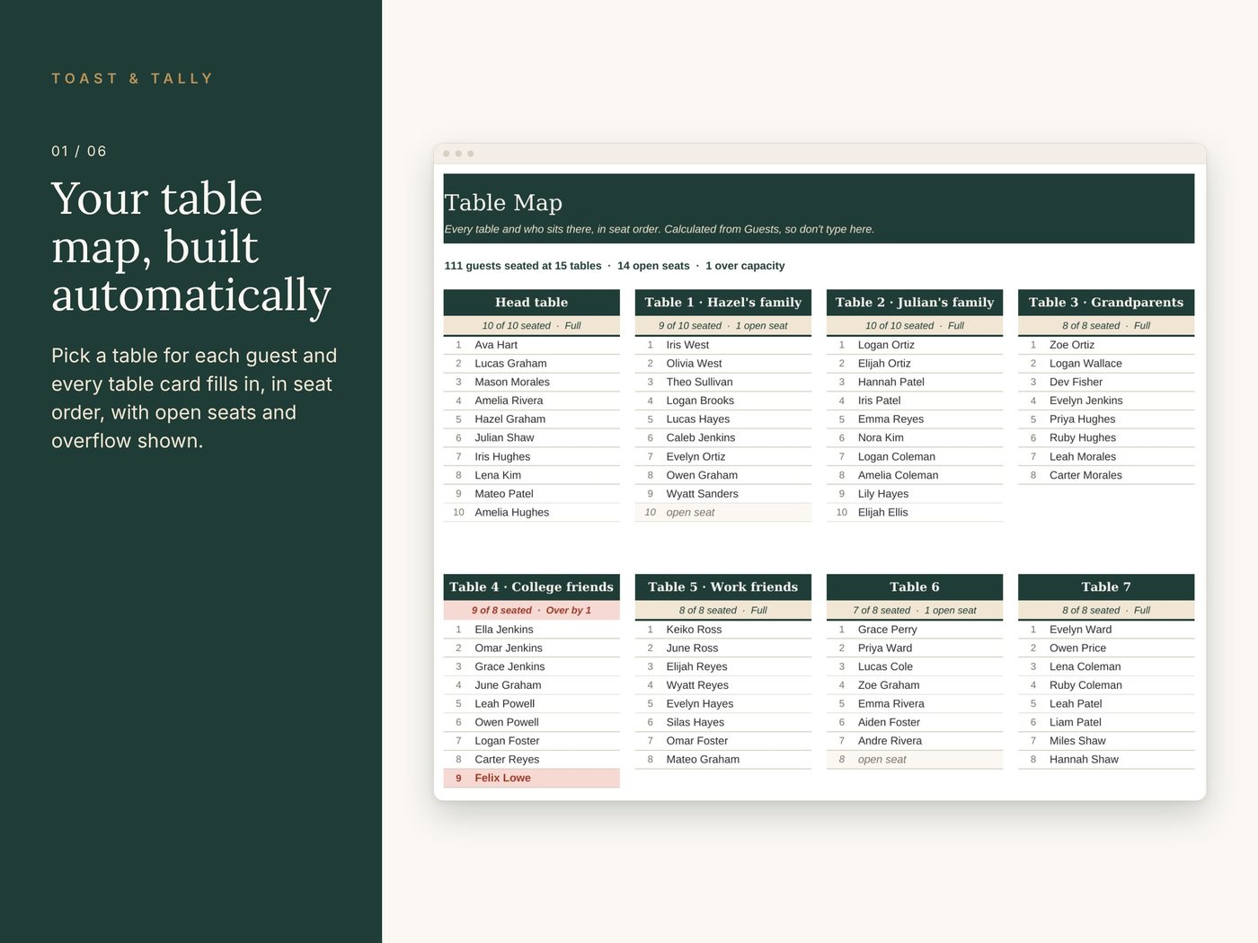1258x943 pixels.
Task: Click guest Julian Shaw at the Head table
Action: click(531, 438)
